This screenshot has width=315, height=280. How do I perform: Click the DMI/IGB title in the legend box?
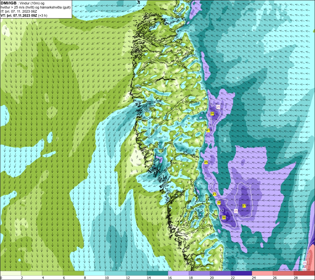(x=9, y=3)
